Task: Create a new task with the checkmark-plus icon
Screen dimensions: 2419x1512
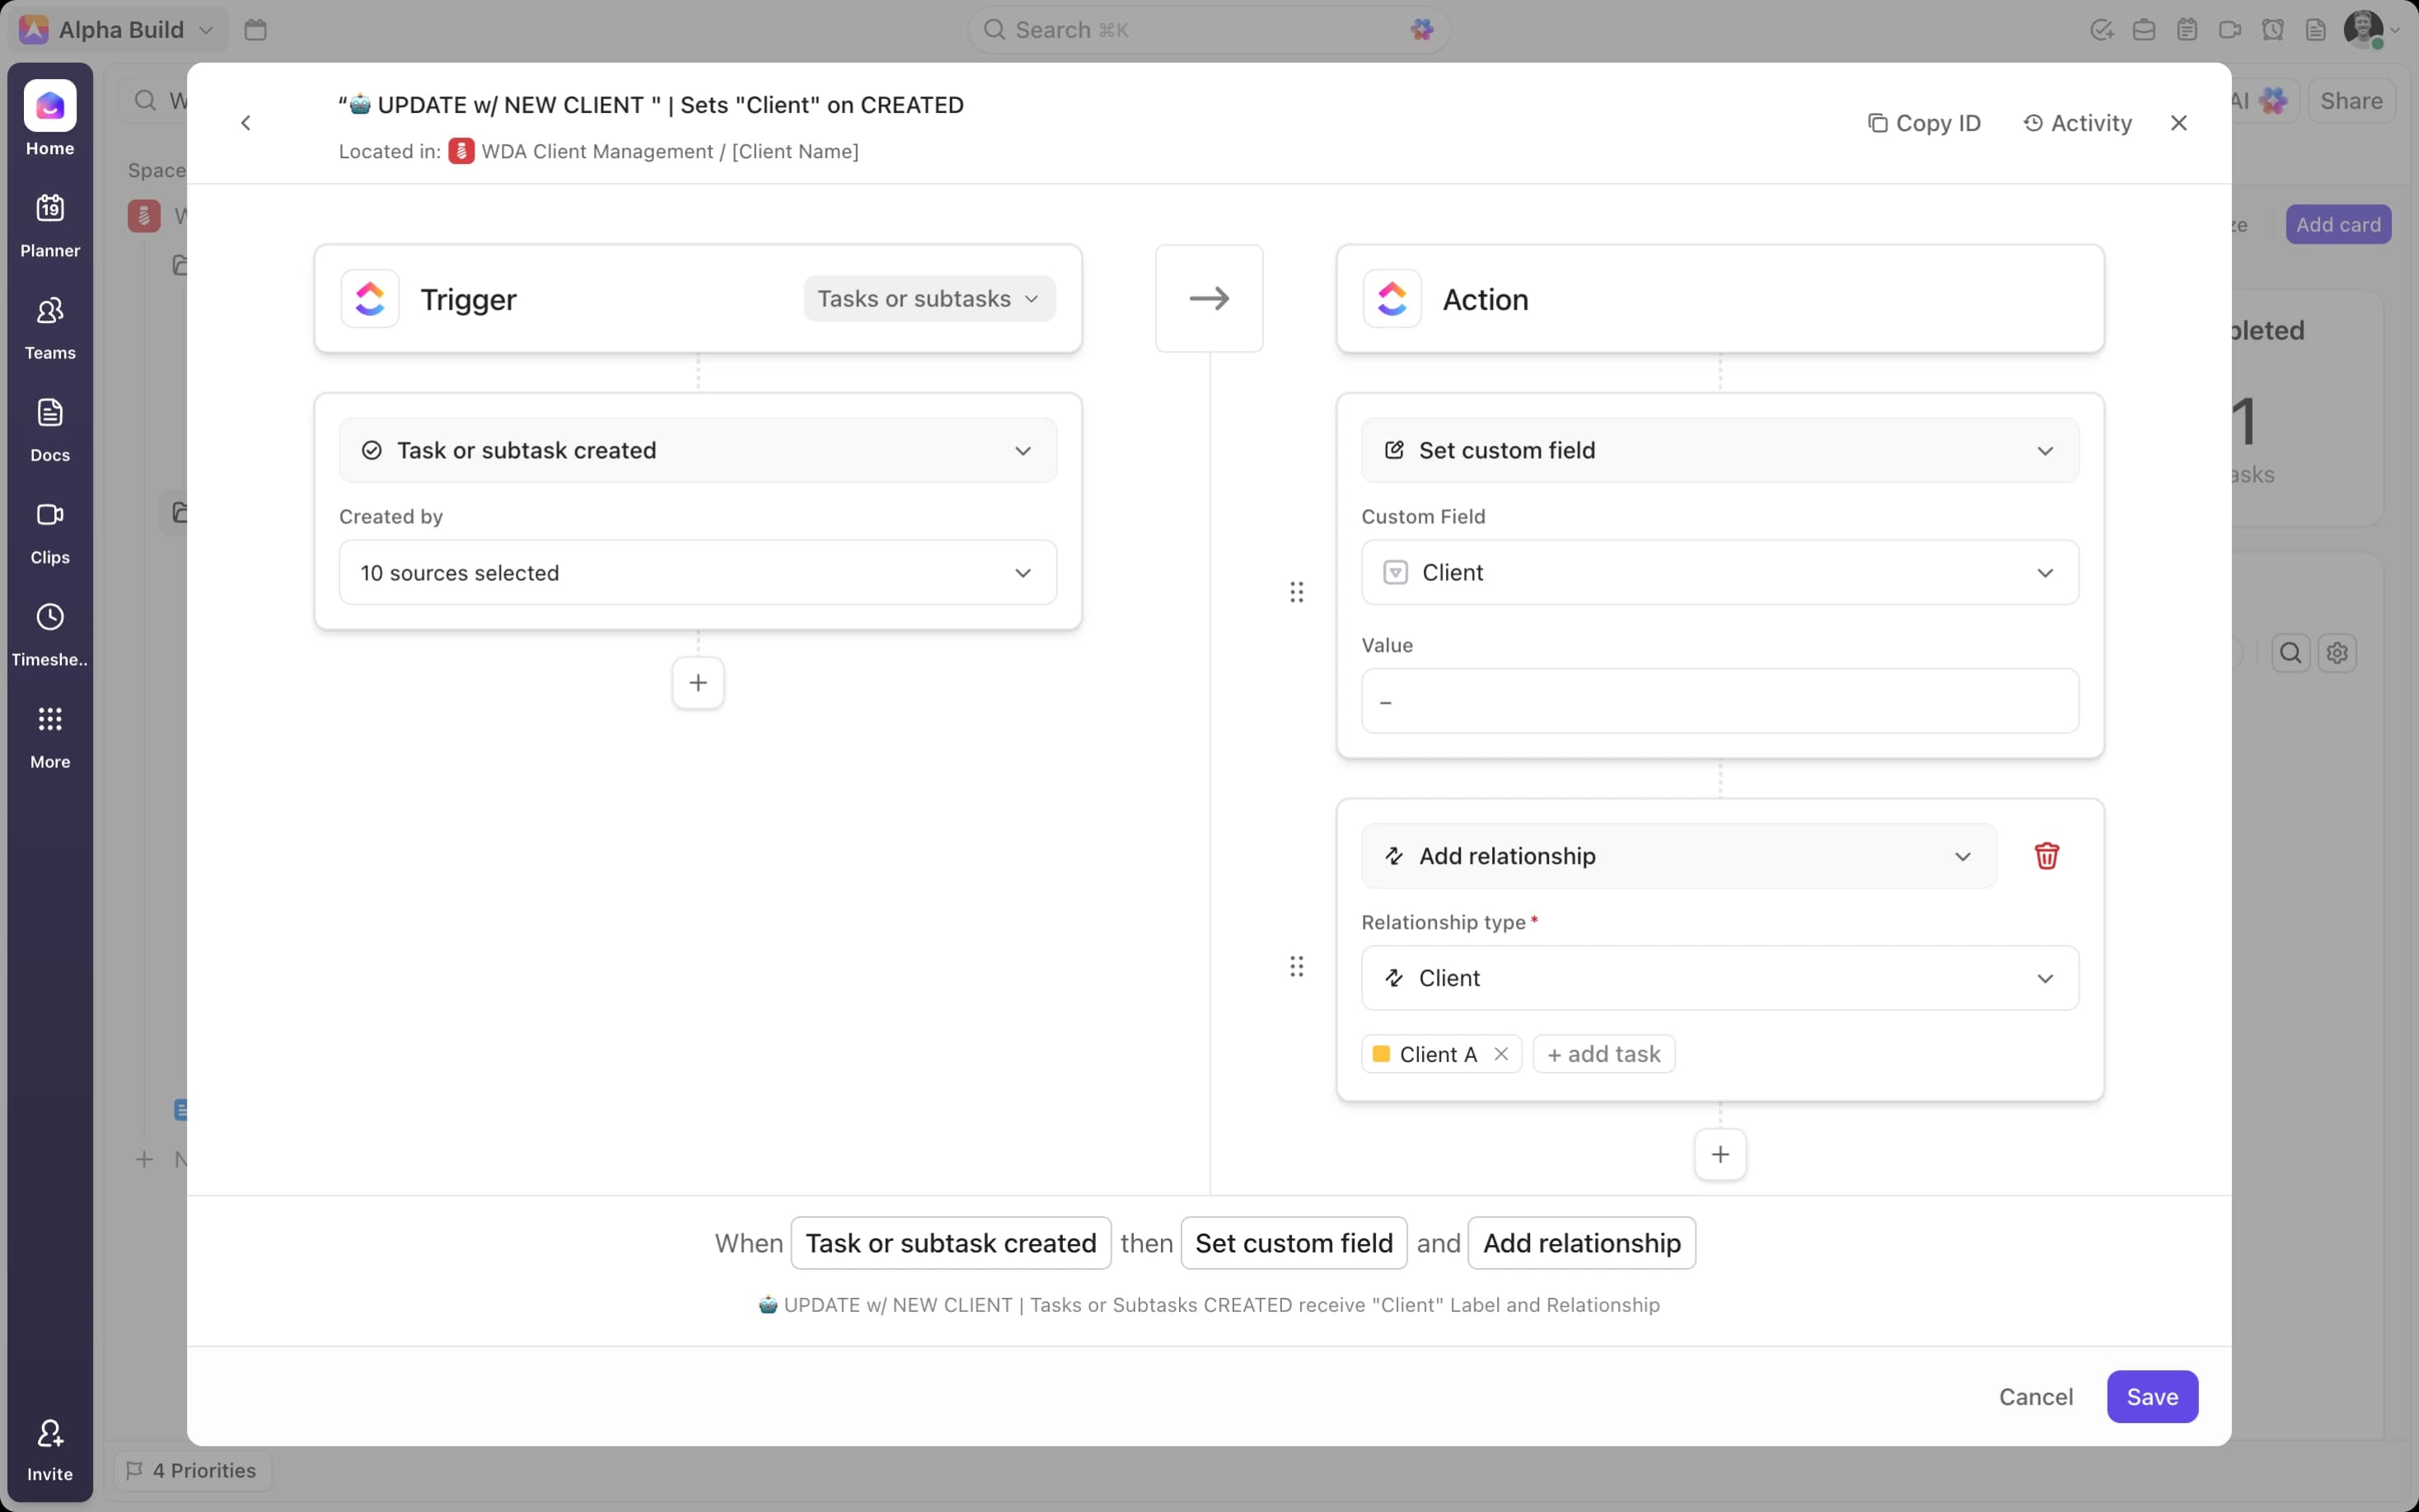Action: (2102, 29)
